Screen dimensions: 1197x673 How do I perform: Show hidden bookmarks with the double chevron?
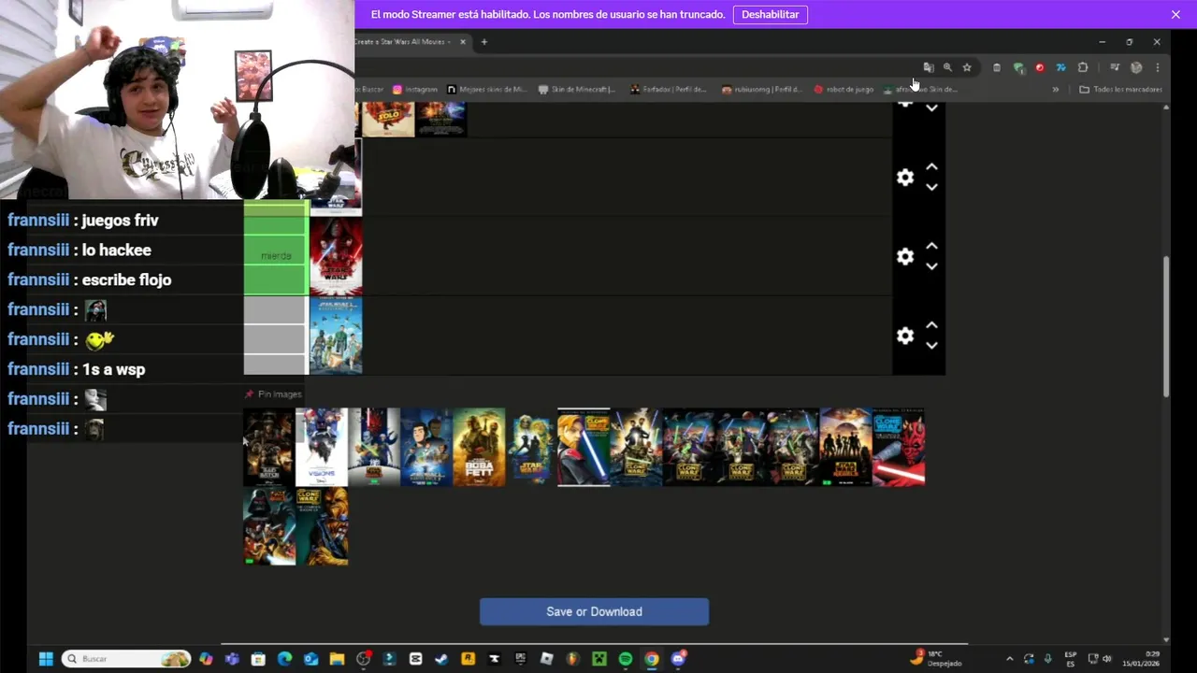coord(1055,90)
